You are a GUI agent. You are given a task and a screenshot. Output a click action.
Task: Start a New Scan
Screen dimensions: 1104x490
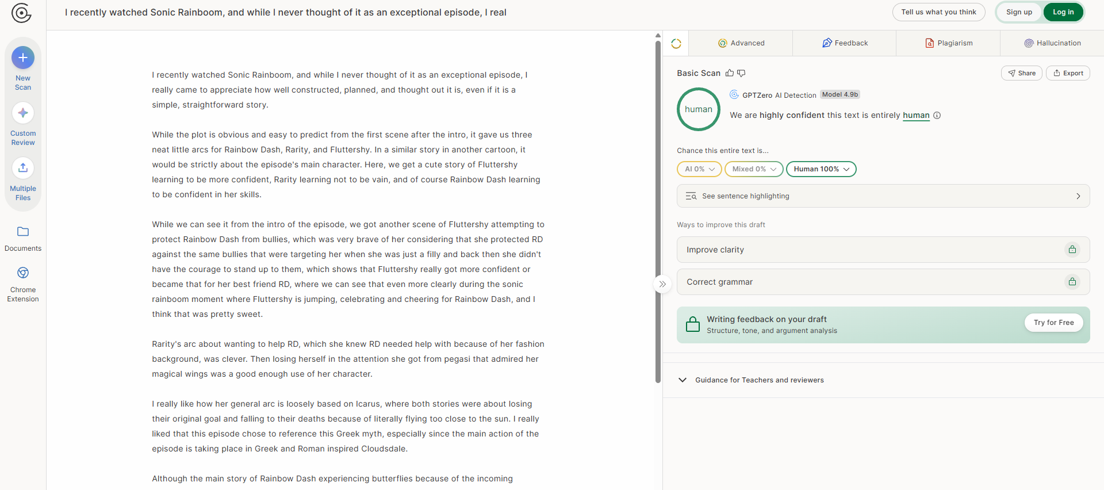(x=23, y=68)
